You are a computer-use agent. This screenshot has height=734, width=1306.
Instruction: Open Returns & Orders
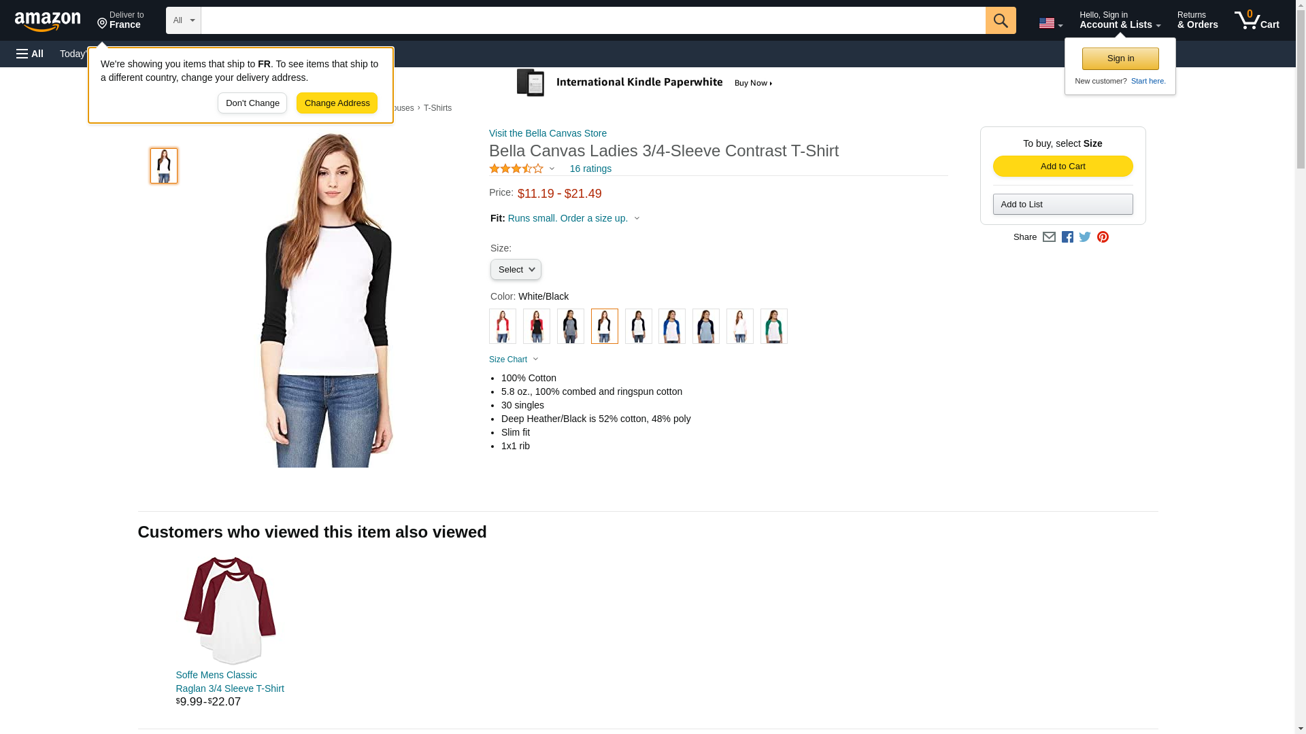1197,20
